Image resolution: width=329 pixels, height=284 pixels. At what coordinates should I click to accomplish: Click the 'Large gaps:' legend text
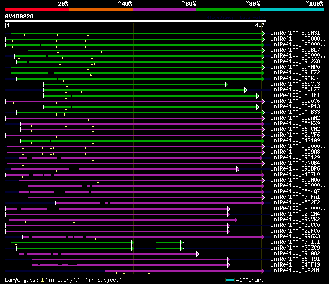pos(22,280)
